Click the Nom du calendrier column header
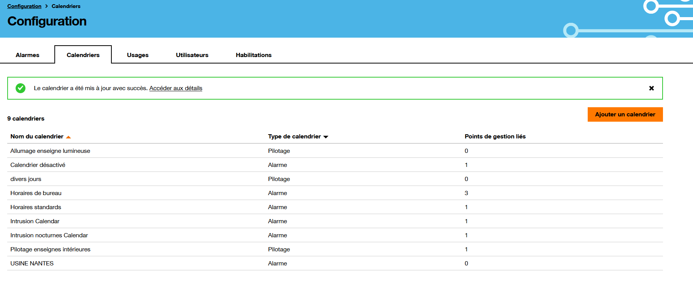The height and width of the screenshot is (281, 693). [37, 137]
